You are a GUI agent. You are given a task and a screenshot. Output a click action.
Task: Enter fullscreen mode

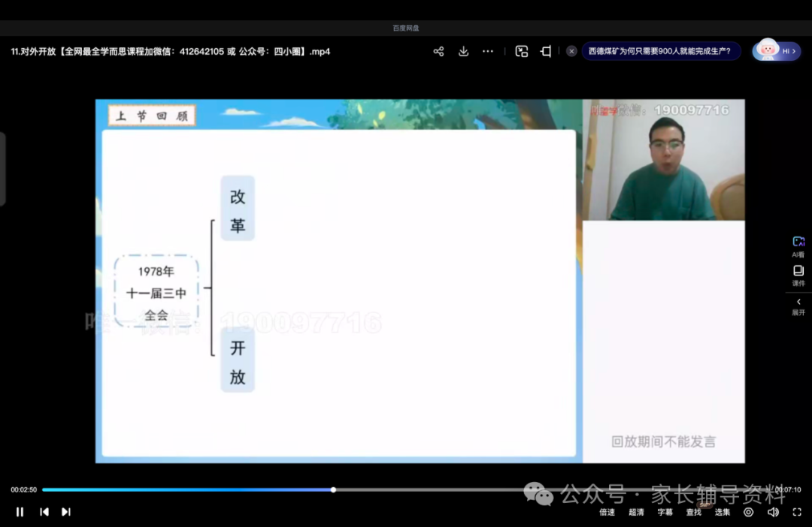(x=797, y=512)
